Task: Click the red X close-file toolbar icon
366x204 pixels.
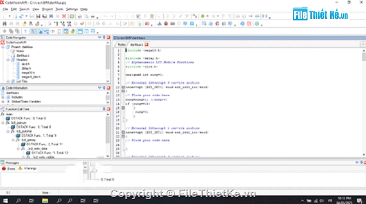Action: click(x=64, y=16)
